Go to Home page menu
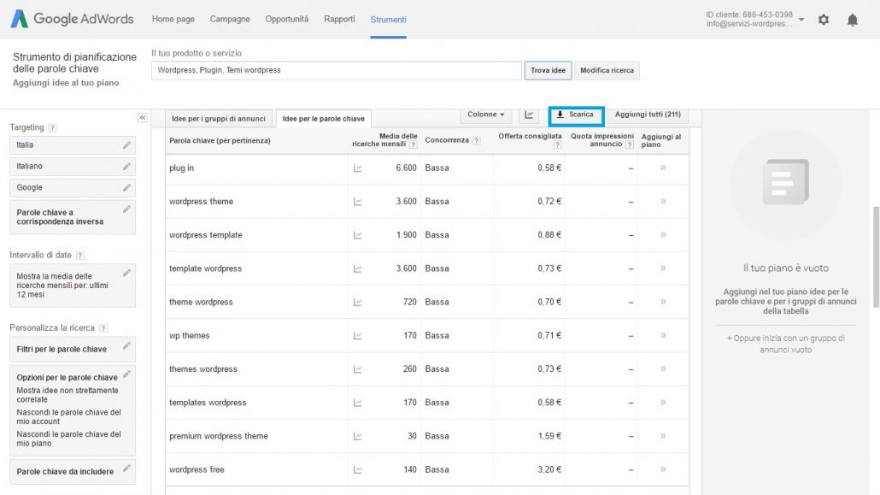This screenshot has width=880, height=495. coord(173,19)
